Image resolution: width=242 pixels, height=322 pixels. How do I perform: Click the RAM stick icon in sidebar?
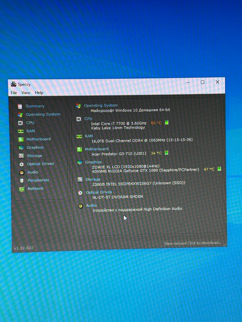[21, 131]
